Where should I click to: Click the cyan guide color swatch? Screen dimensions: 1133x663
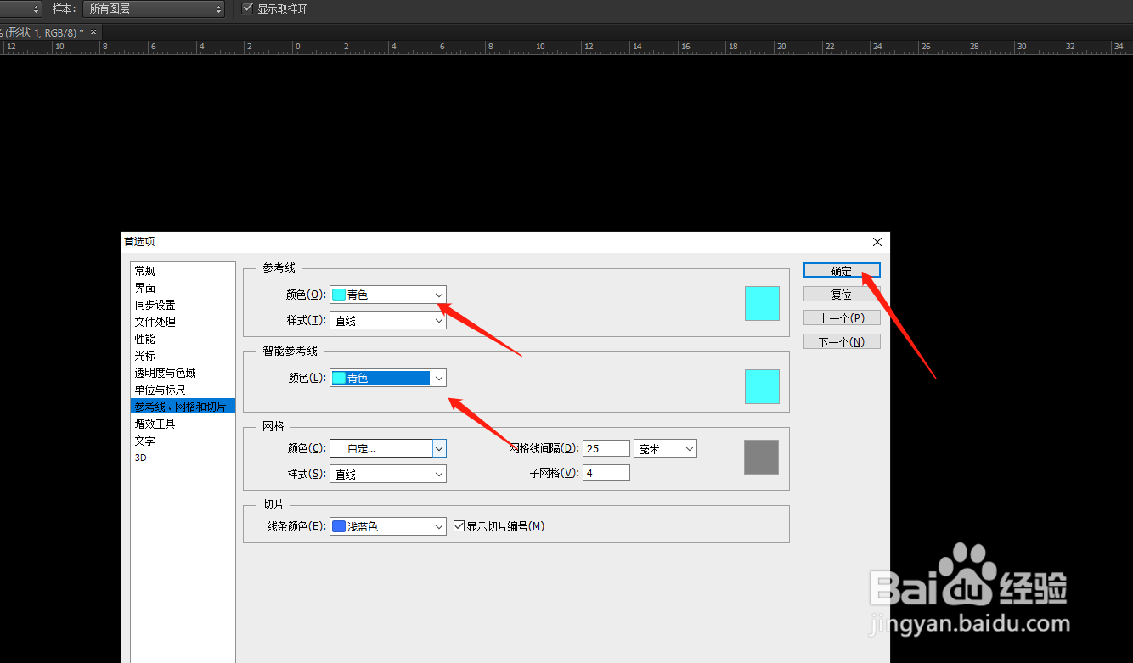point(761,303)
